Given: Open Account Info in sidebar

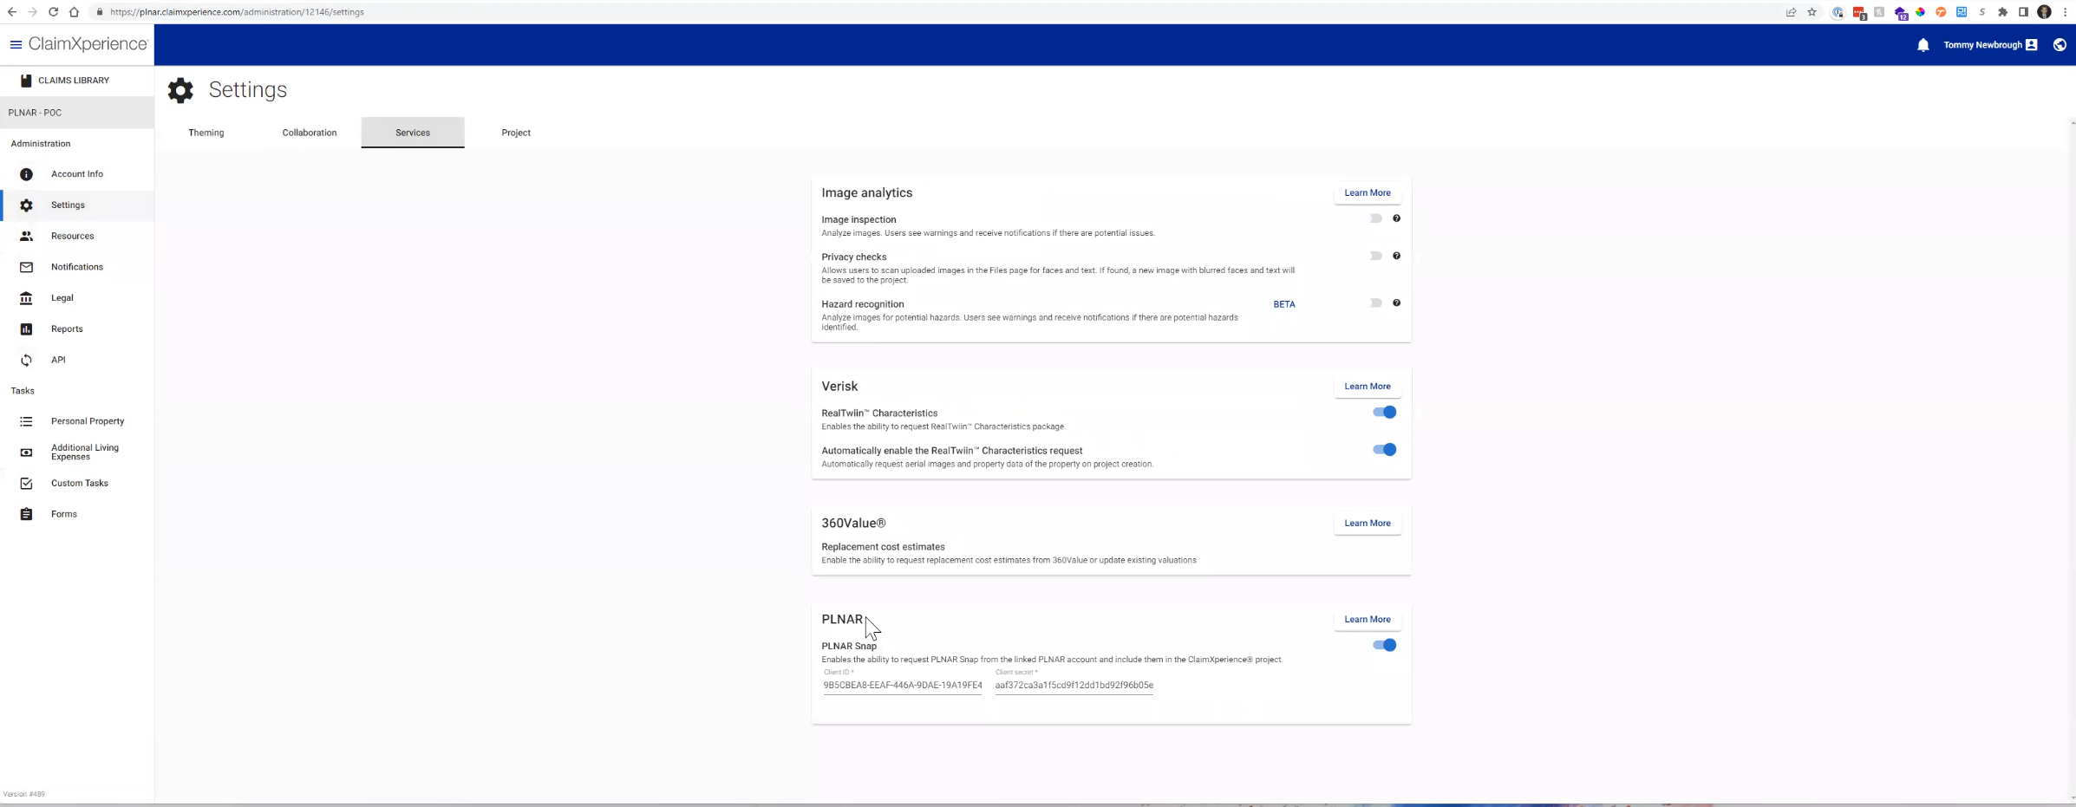Looking at the screenshot, I should pyautogui.click(x=77, y=174).
